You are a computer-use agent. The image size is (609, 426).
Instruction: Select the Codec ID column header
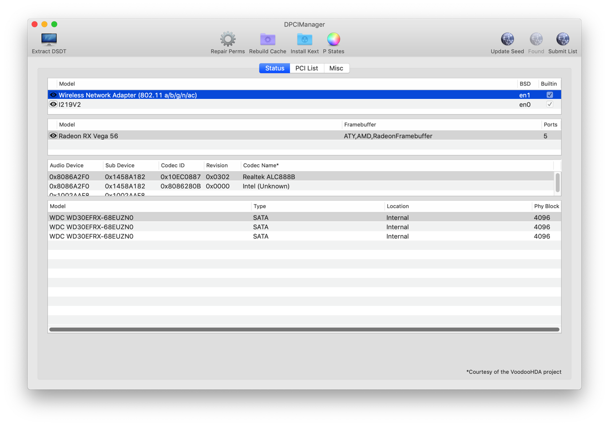181,165
